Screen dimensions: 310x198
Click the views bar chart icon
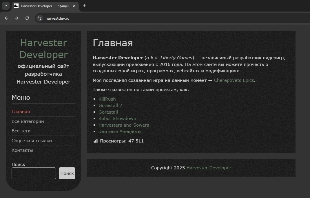(96, 141)
